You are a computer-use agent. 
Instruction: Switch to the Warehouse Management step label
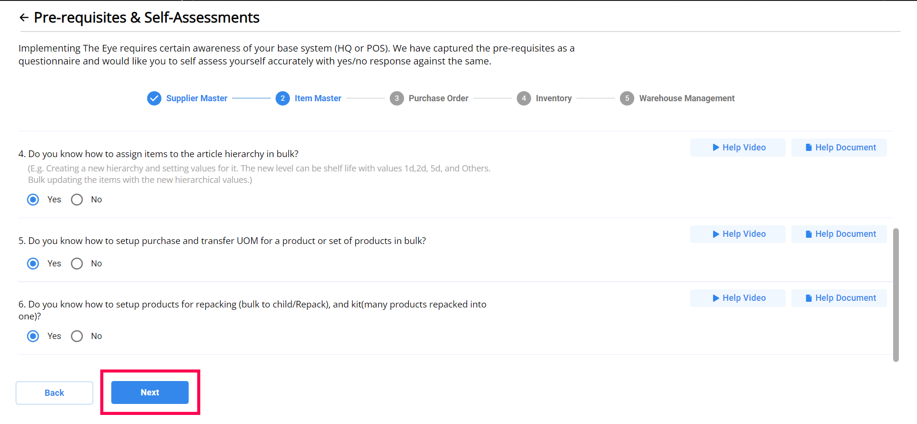click(686, 98)
